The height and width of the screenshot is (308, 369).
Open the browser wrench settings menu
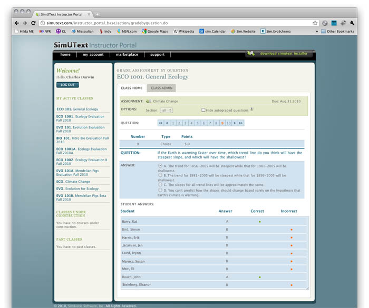point(352,23)
